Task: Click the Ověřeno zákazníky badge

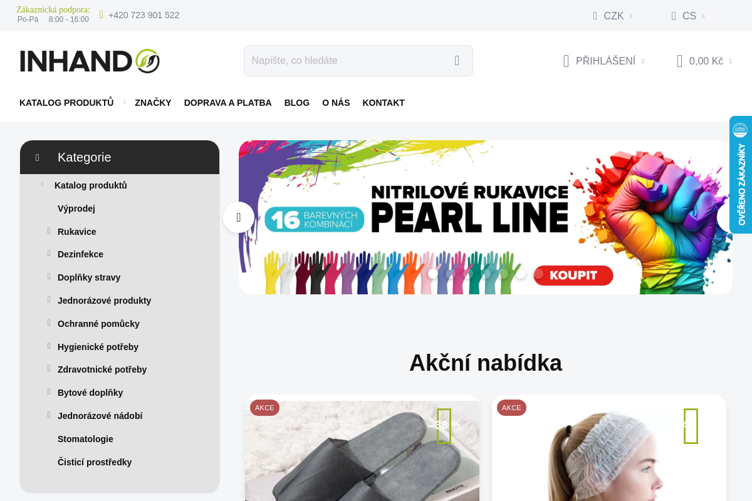Action: coord(741,175)
